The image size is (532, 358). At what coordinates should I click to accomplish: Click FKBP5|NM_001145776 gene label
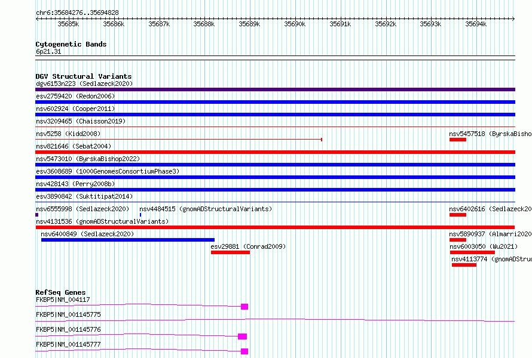68,329
